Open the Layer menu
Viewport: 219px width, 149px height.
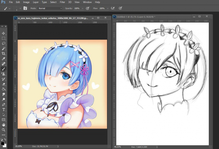36,2
